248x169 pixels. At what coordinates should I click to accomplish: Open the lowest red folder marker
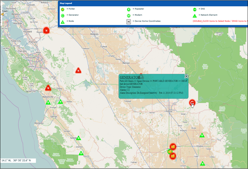[173, 156]
